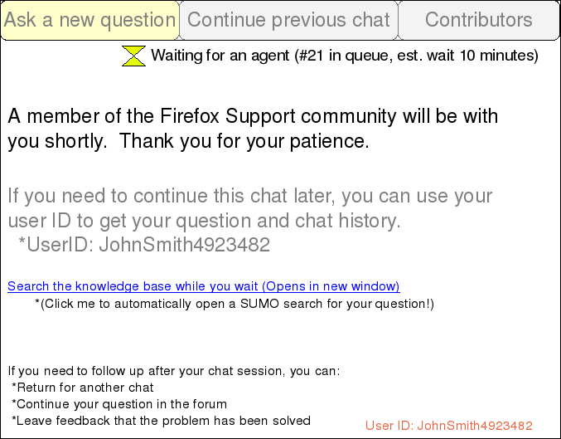Open the Search the knowledge base link
561x439 pixels.
133,286
